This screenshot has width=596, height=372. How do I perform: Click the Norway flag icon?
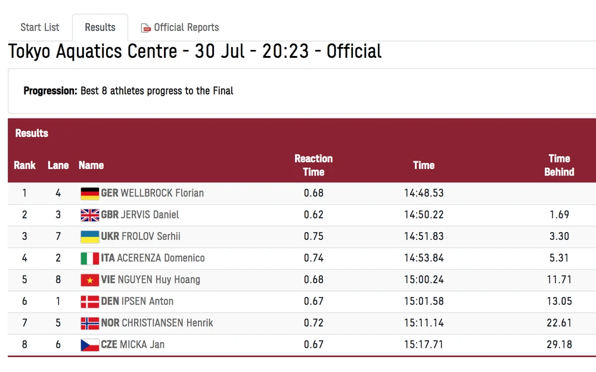[x=90, y=323]
